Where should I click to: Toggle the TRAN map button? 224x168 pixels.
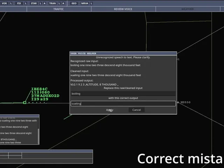52,3
